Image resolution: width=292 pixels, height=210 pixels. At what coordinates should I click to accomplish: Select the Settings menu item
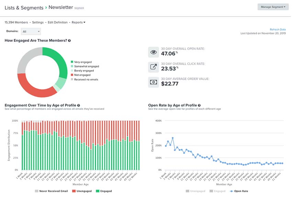(x=38, y=22)
